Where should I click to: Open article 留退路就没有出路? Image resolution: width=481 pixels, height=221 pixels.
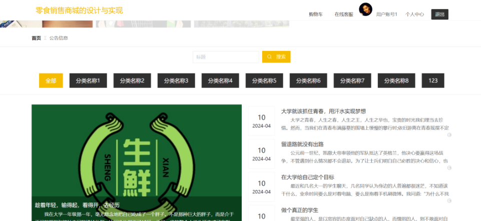coord(302,144)
